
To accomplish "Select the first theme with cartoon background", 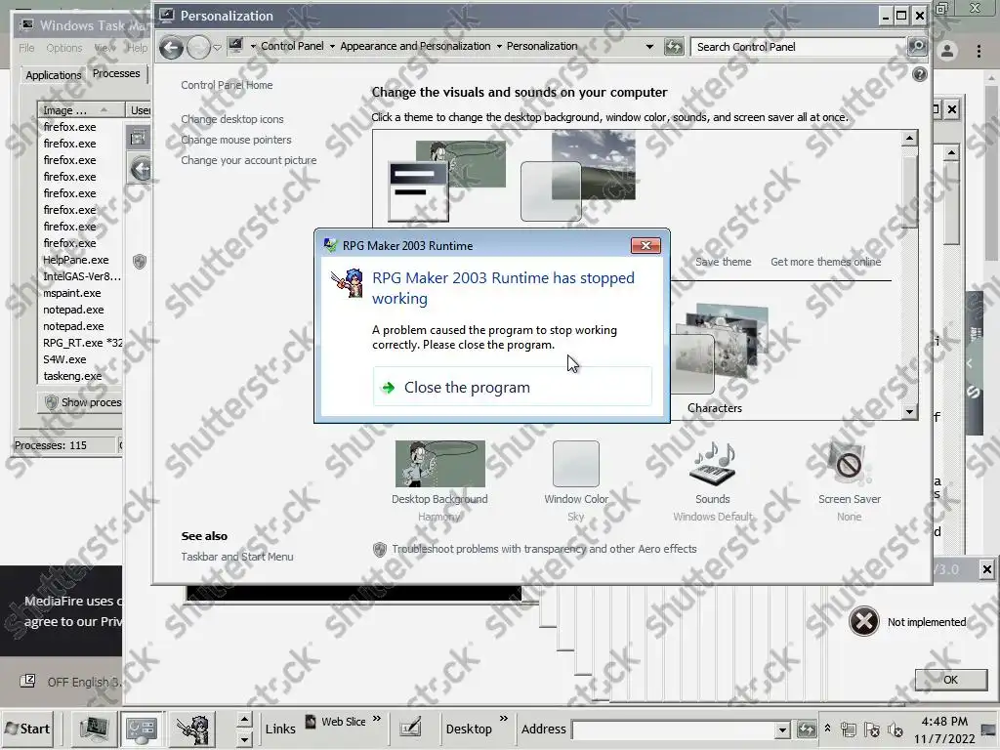I will 446,181.
